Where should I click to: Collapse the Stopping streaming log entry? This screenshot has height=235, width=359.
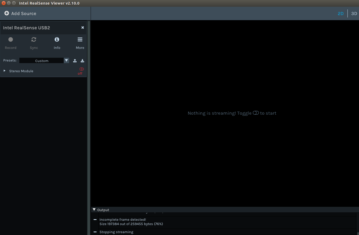tap(95, 232)
